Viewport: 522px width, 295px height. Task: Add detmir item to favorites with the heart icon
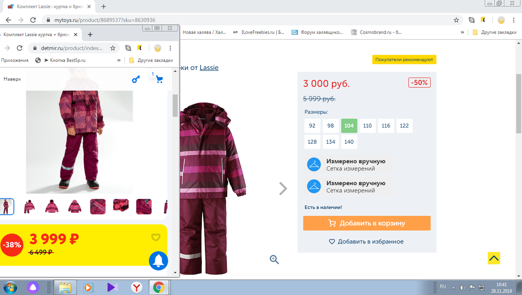click(156, 238)
